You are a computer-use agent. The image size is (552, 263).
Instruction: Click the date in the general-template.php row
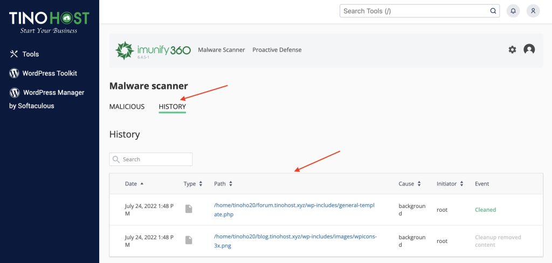pyautogui.click(x=149, y=210)
